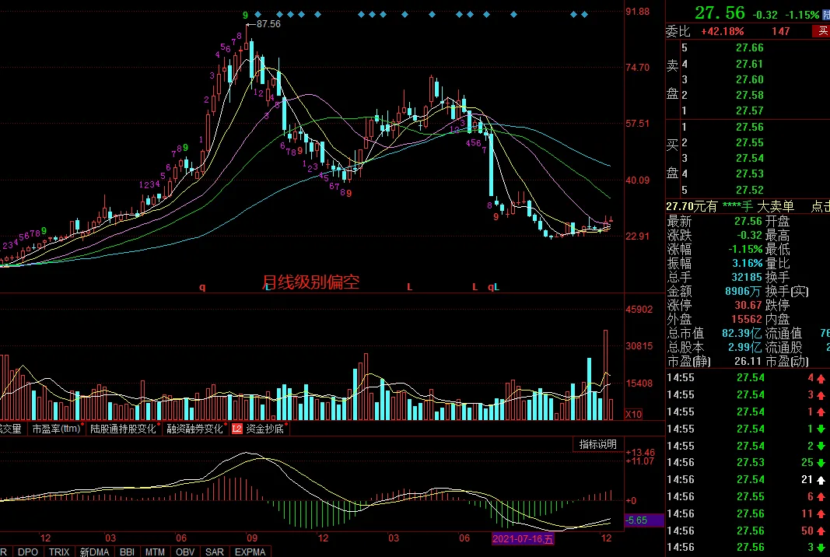Click the +13.46 MACD axis label
Viewport: 830px width, 557px height.
(x=640, y=453)
